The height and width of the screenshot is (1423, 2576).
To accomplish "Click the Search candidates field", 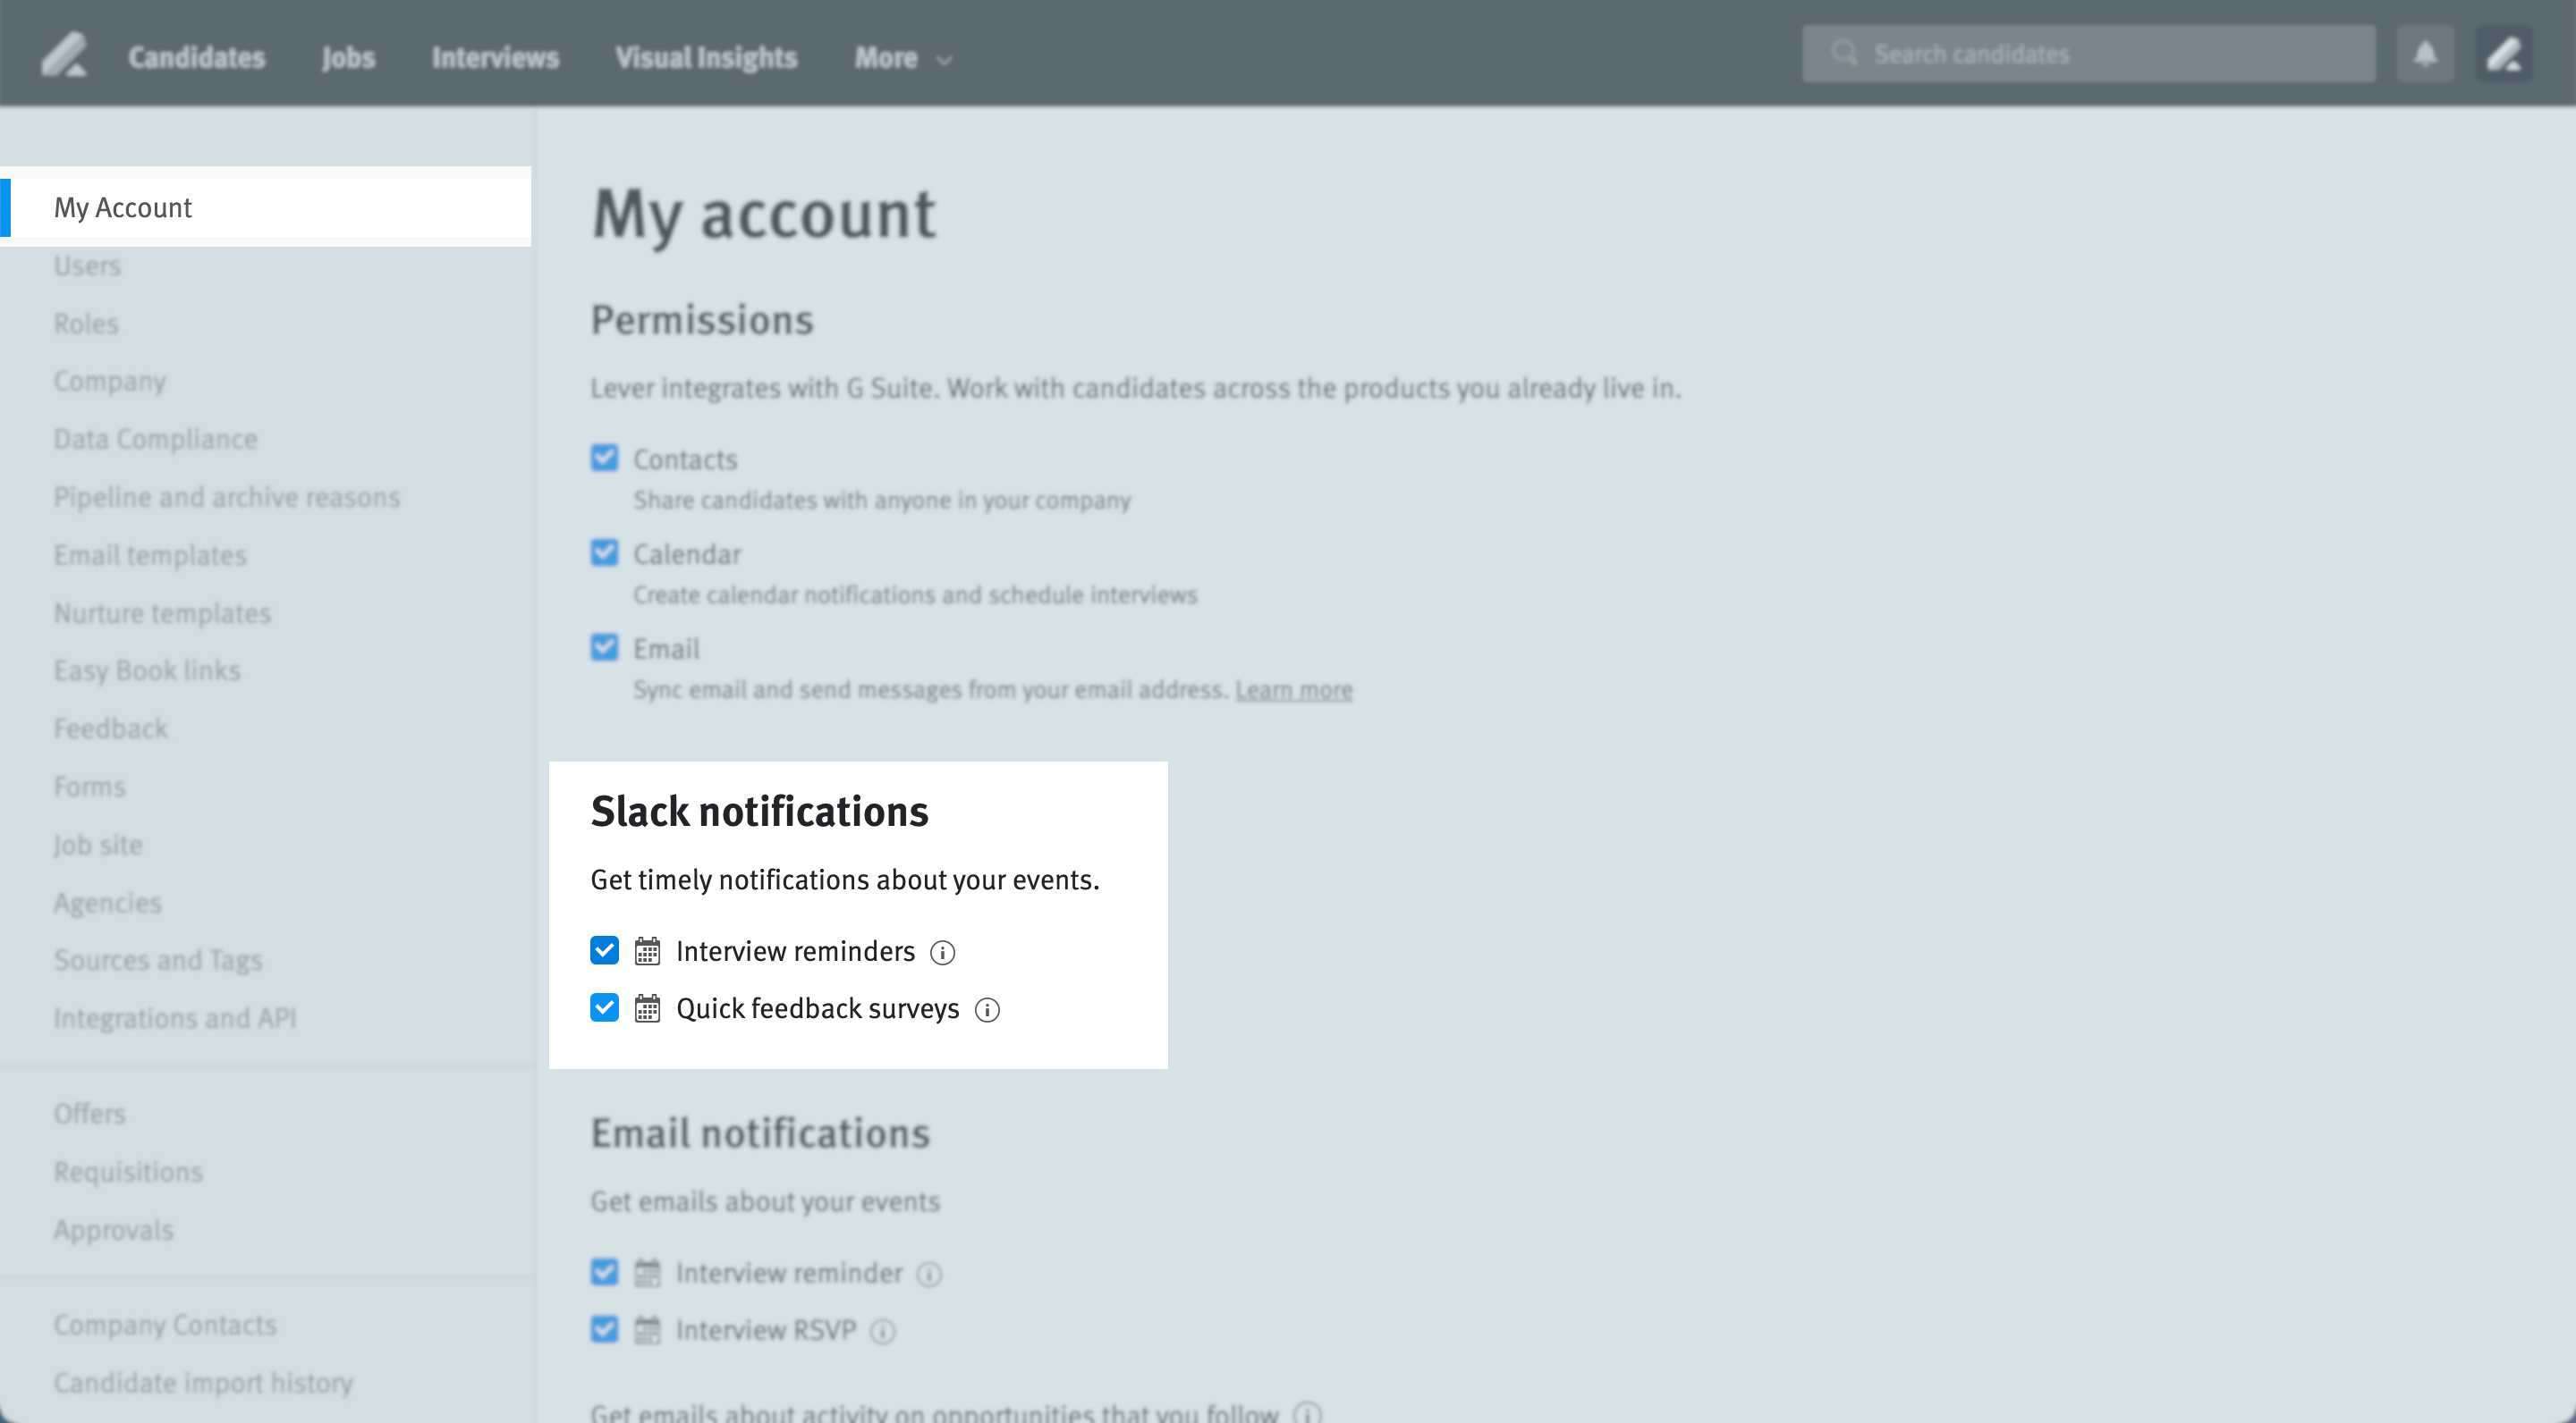I will click(2090, 53).
